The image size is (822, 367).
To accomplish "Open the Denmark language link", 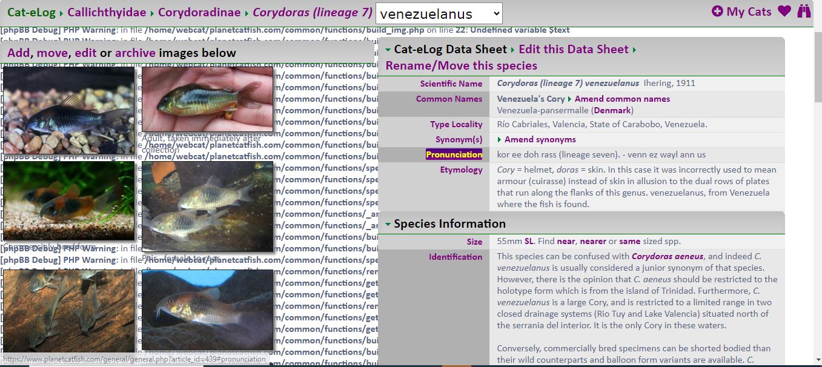I will coord(612,111).
